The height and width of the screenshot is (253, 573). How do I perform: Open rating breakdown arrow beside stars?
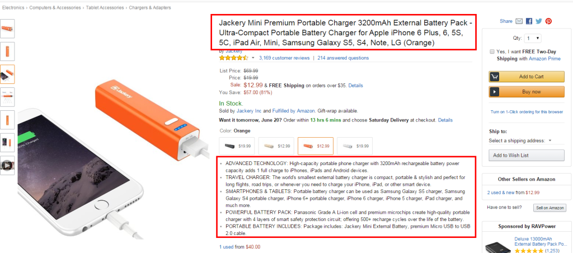tap(253, 58)
